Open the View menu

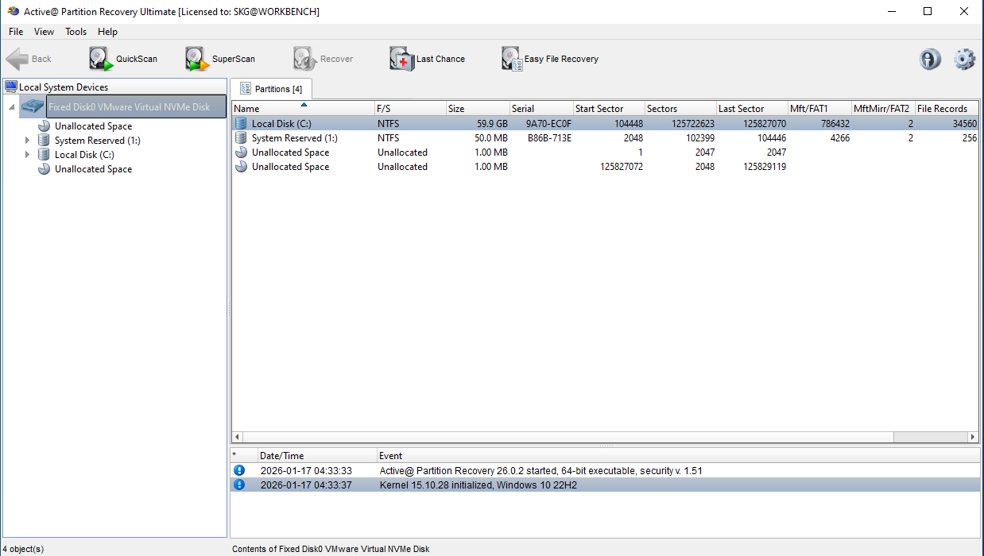45,32
